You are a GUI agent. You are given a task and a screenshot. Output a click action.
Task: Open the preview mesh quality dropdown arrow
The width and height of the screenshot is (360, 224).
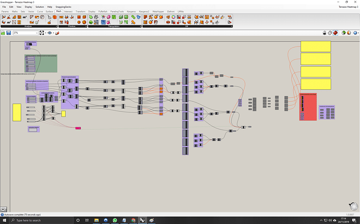358,33
